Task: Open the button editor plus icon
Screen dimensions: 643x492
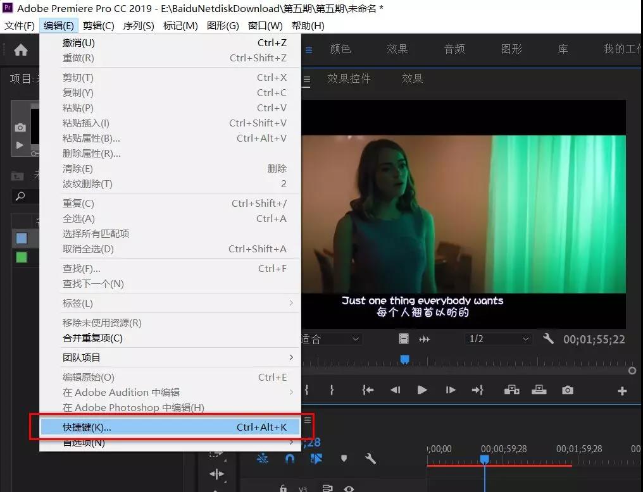Action: pyautogui.click(x=622, y=391)
